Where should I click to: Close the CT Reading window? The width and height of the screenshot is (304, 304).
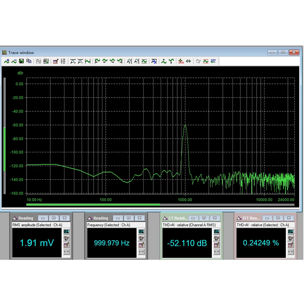215,218
